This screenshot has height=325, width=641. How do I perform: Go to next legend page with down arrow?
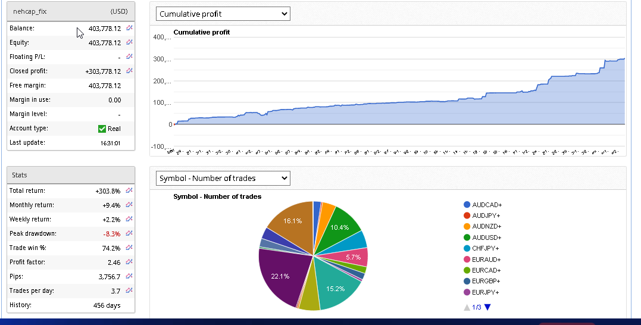point(487,307)
